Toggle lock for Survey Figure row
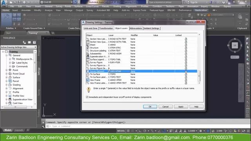The width and height of the screenshot is (251, 141). (186, 62)
